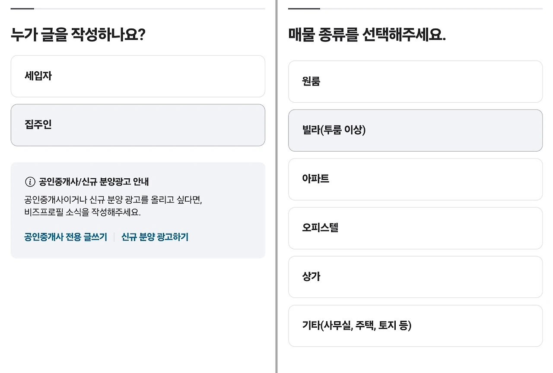Pick 빌라(투룸 이상) as property type
The width and height of the screenshot is (553, 373).
(x=415, y=130)
